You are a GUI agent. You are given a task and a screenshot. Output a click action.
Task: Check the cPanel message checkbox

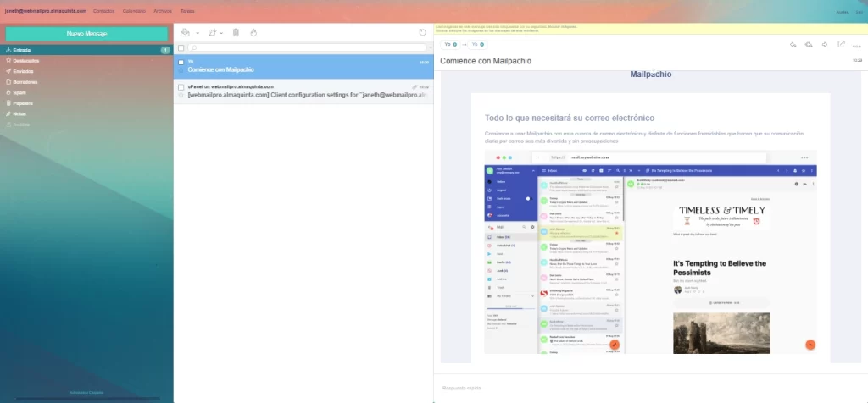pos(181,87)
